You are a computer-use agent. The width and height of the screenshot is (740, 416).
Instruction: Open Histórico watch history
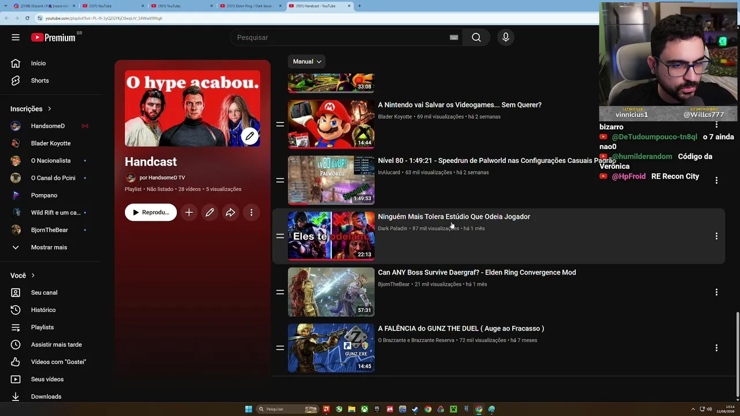tap(43, 310)
